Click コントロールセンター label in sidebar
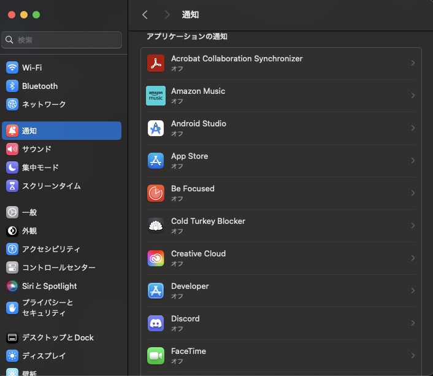 pos(59,267)
